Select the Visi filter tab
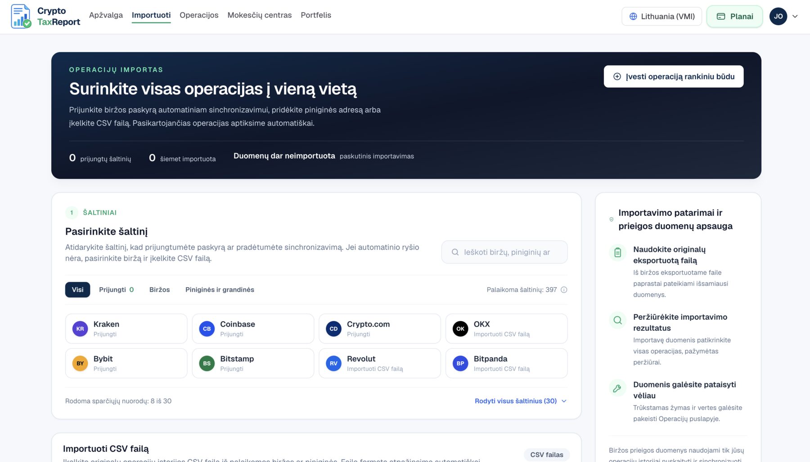This screenshot has width=810, height=462. (x=77, y=289)
